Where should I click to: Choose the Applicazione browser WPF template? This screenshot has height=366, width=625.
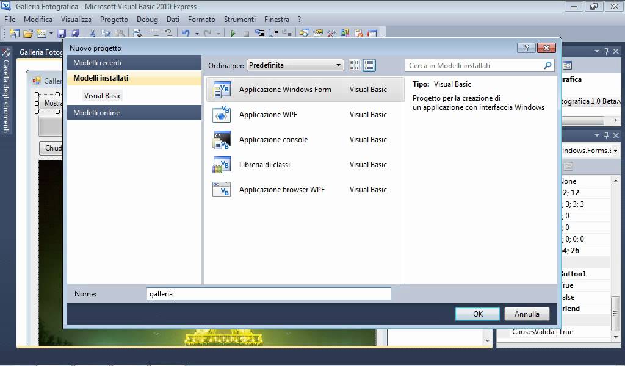[x=305, y=190]
